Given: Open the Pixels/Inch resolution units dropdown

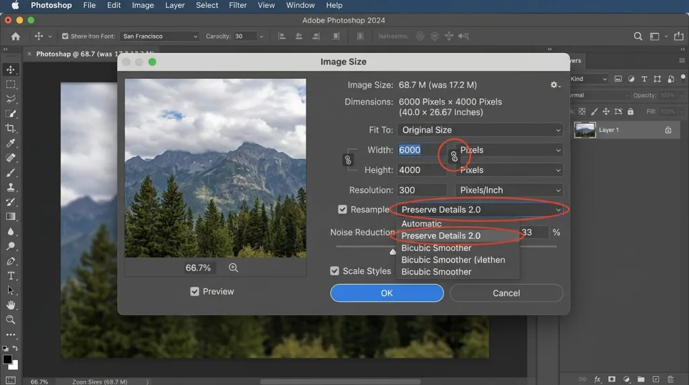Looking at the screenshot, I should [x=509, y=190].
